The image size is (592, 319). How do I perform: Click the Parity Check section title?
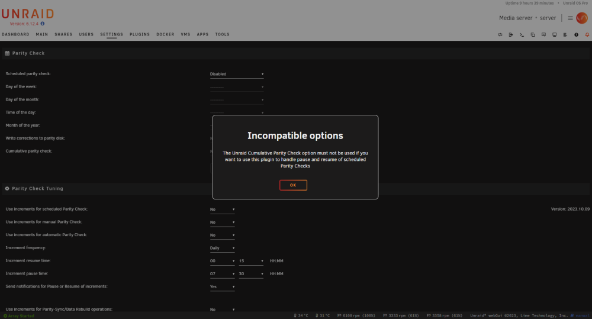click(28, 53)
